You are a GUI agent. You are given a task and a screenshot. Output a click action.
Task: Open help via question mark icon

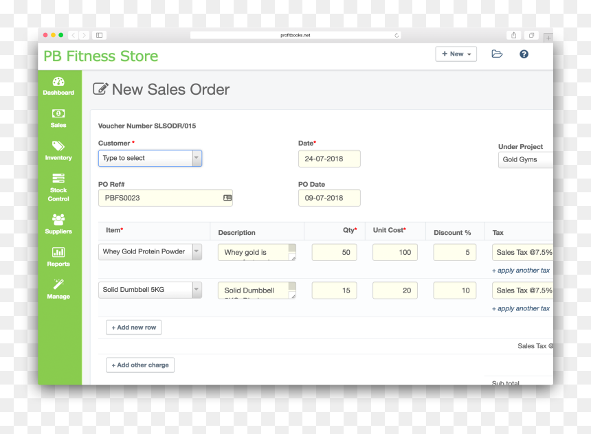click(x=524, y=54)
